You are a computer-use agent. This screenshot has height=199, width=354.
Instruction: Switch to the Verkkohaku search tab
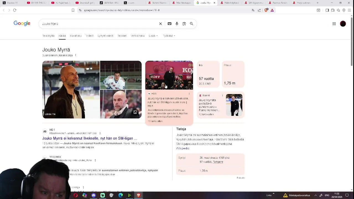click(x=138, y=36)
